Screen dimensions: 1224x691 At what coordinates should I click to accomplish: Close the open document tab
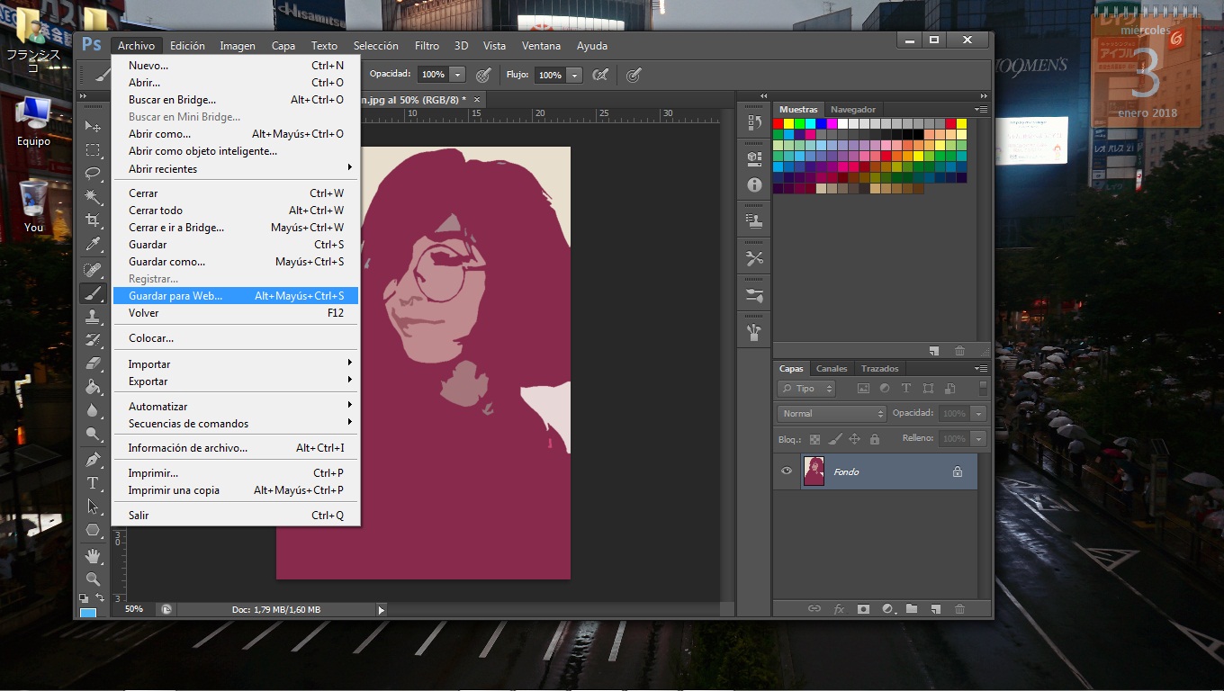coord(477,100)
